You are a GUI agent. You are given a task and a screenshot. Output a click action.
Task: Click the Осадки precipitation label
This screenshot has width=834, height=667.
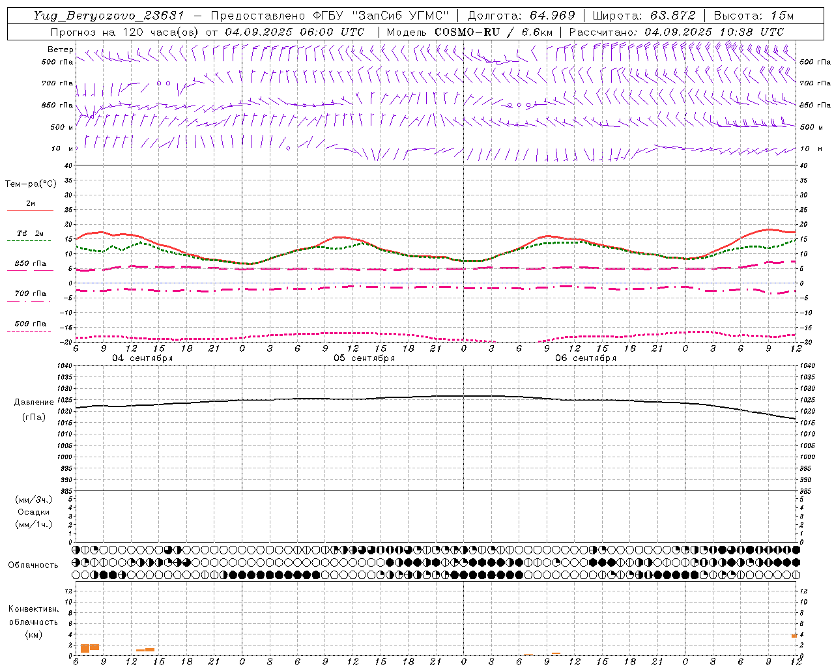(x=34, y=512)
